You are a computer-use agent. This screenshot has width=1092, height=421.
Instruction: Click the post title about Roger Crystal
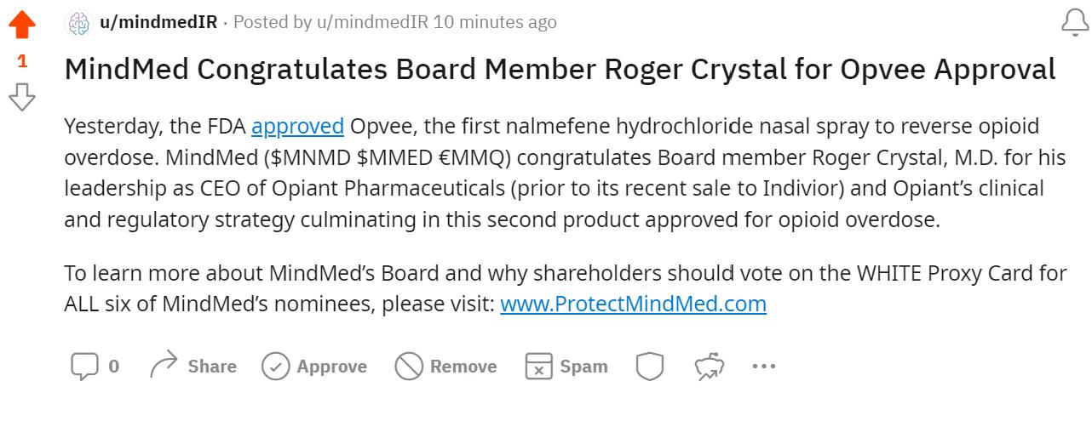coord(560,70)
